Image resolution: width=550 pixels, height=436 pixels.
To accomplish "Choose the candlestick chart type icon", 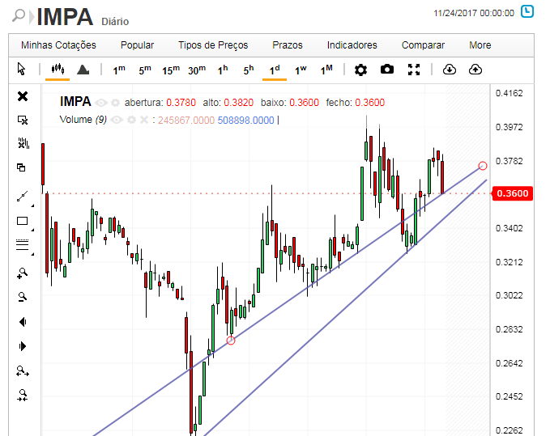I will coord(58,69).
